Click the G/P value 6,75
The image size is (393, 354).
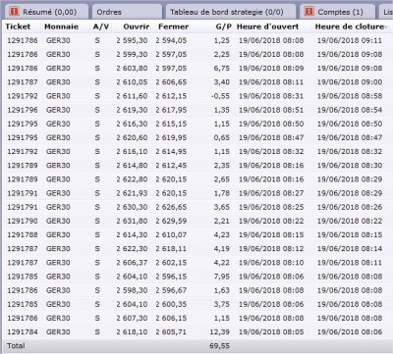tap(222, 69)
